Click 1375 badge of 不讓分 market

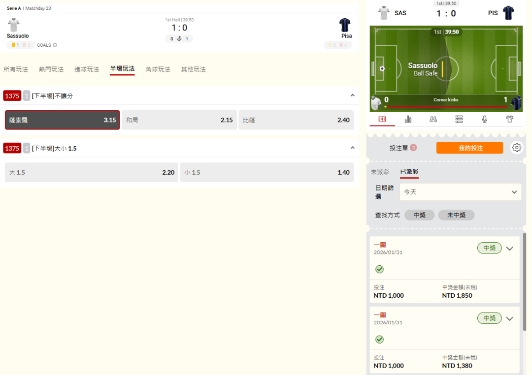click(x=12, y=96)
